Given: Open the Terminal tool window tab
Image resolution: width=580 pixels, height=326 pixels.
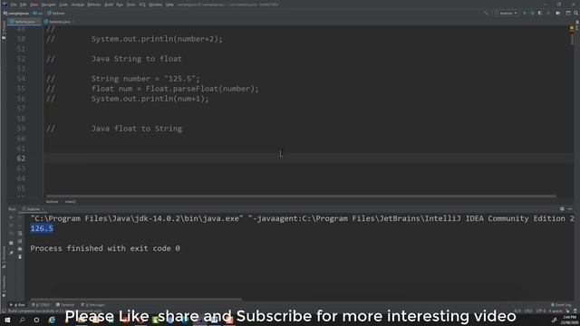Looking at the screenshot, I should [65, 305].
